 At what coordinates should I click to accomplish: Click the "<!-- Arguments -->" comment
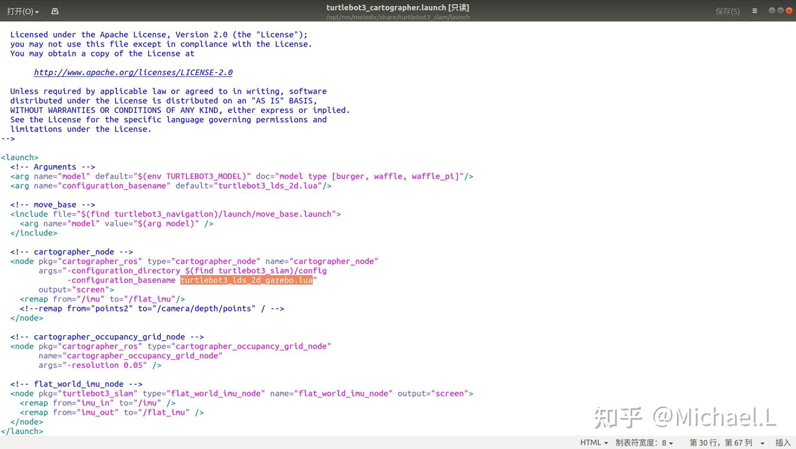point(53,167)
